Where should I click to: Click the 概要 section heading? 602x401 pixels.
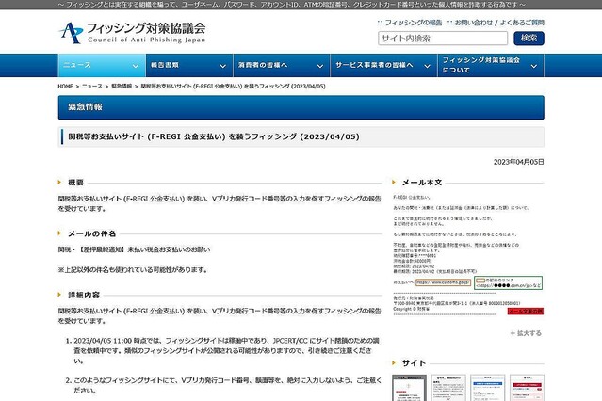click(x=75, y=183)
